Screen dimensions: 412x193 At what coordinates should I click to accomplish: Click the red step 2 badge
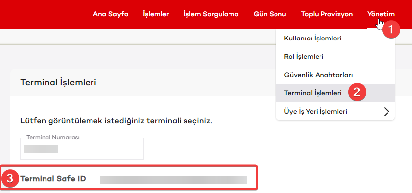[357, 93]
